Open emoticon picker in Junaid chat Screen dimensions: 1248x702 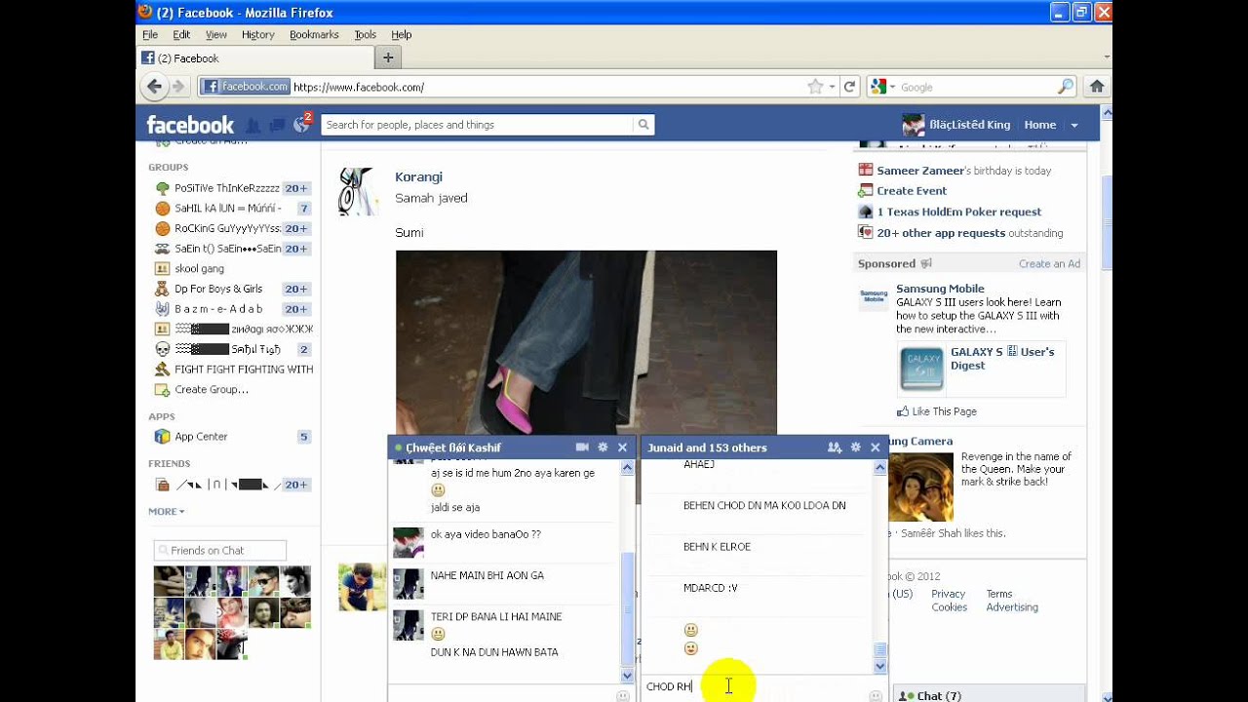point(875,695)
